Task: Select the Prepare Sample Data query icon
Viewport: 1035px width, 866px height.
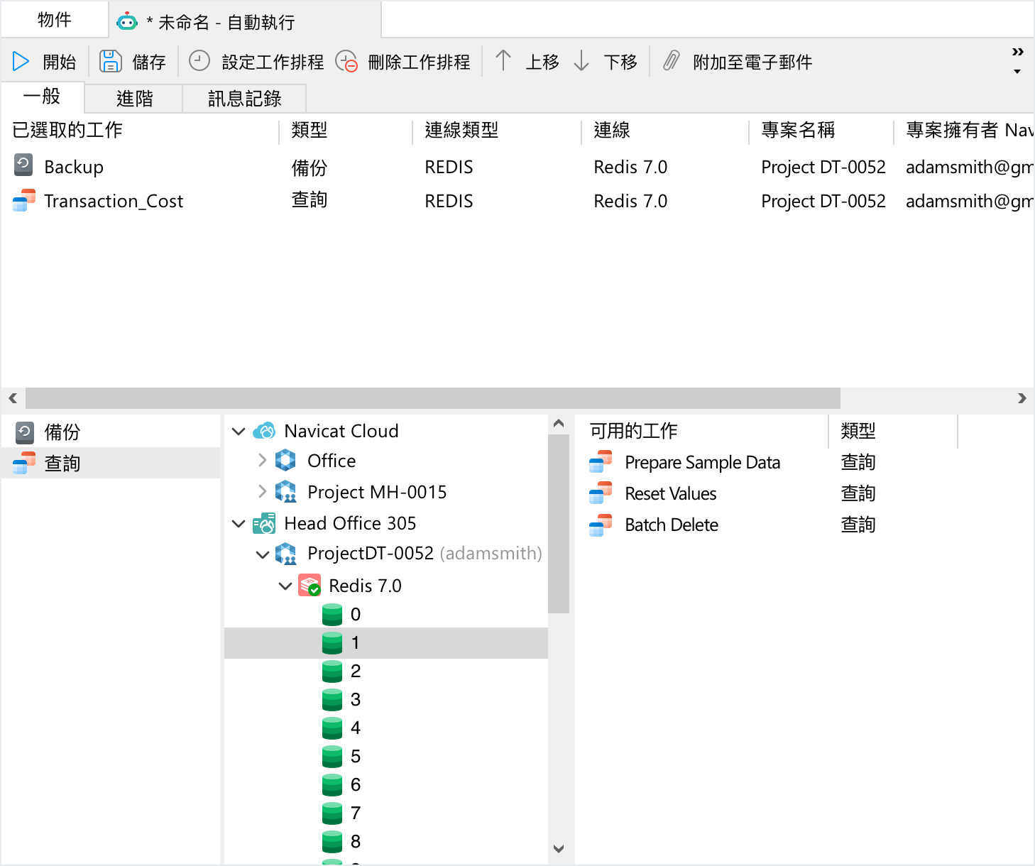Action: pyautogui.click(x=601, y=461)
